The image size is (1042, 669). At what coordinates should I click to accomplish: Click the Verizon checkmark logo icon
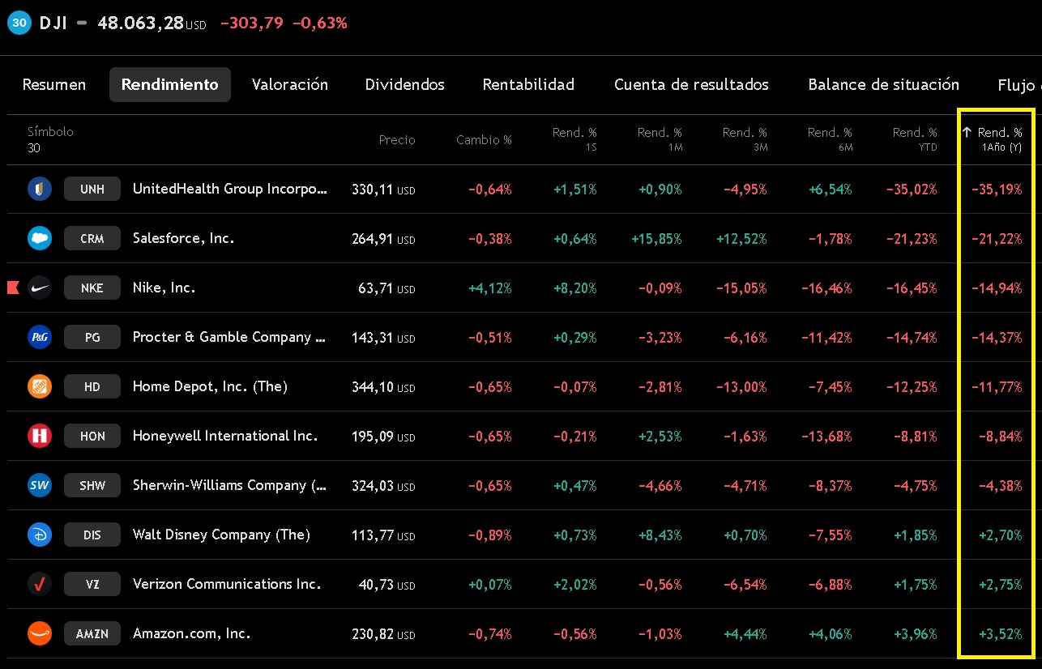click(x=40, y=585)
